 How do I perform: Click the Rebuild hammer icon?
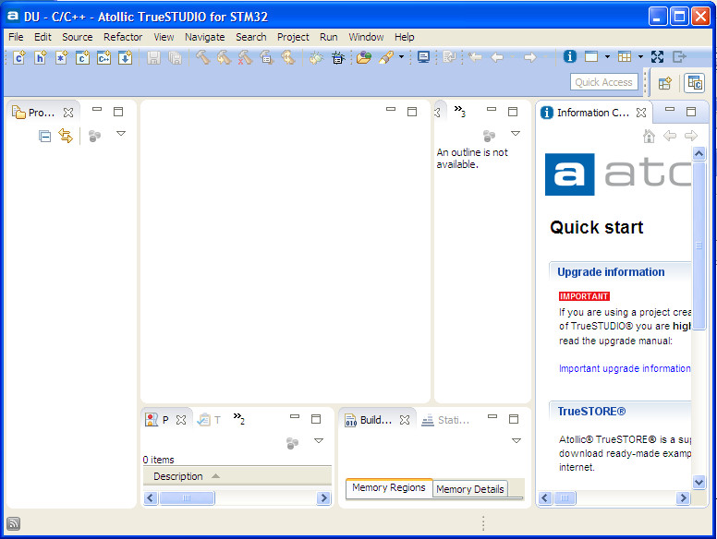pos(224,57)
